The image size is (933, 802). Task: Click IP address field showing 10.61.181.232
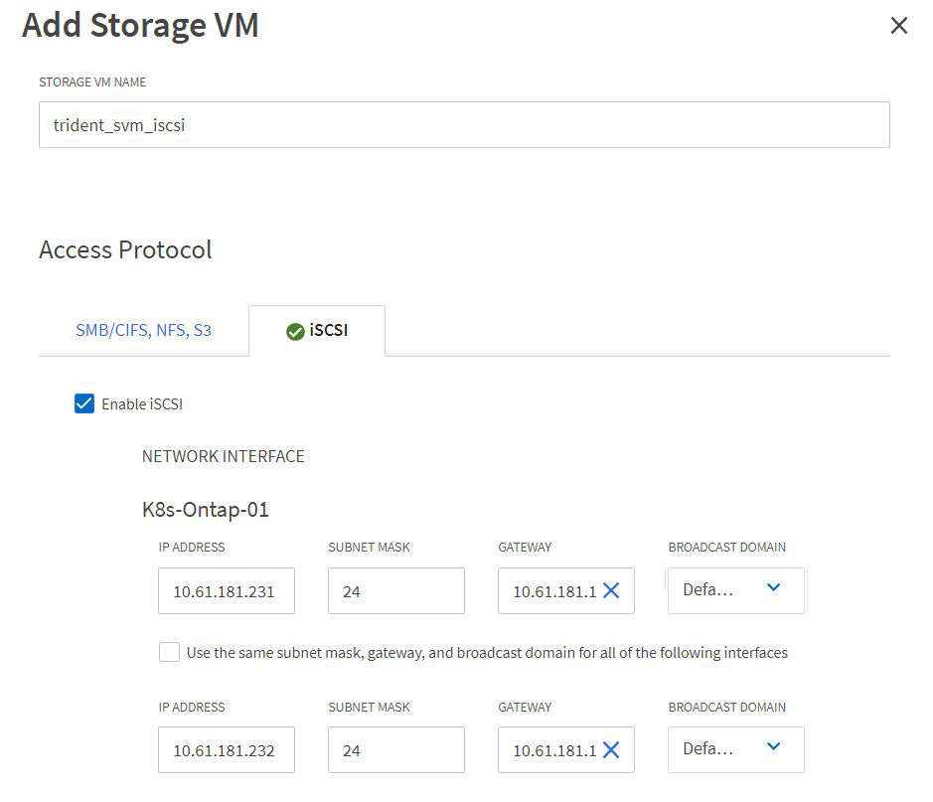pyautogui.click(x=226, y=750)
